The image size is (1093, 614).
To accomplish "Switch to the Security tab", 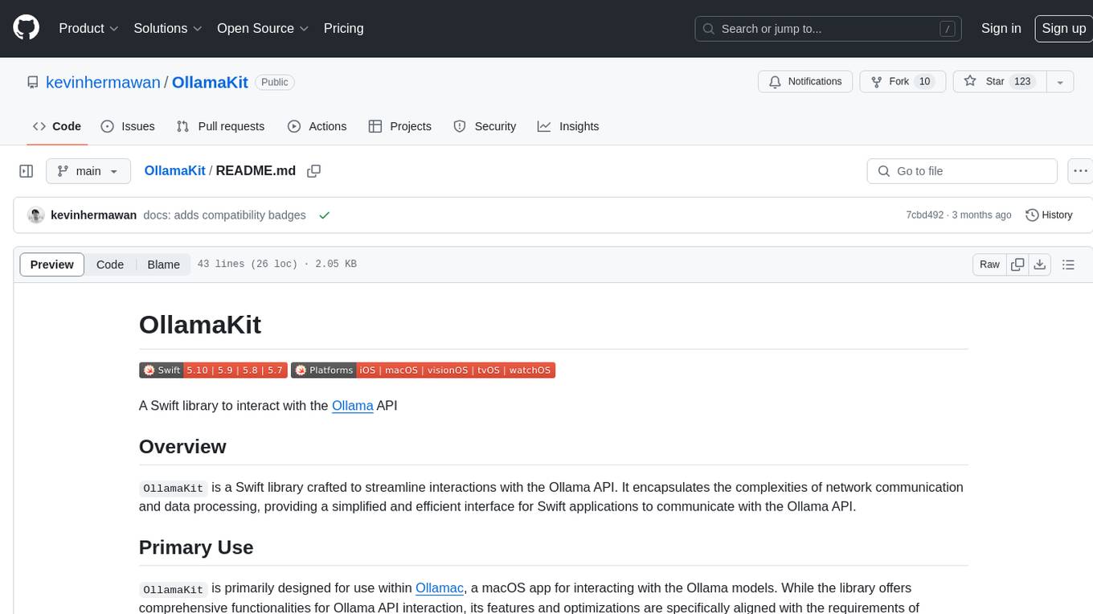I will pos(485,126).
